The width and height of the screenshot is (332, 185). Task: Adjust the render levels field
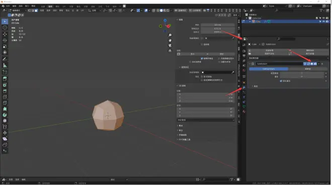point(302,77)
